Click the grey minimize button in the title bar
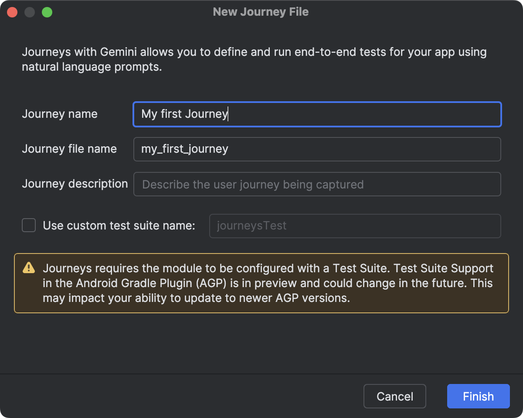Viewport: 523px width, 418px height. (x=30, y=12)
